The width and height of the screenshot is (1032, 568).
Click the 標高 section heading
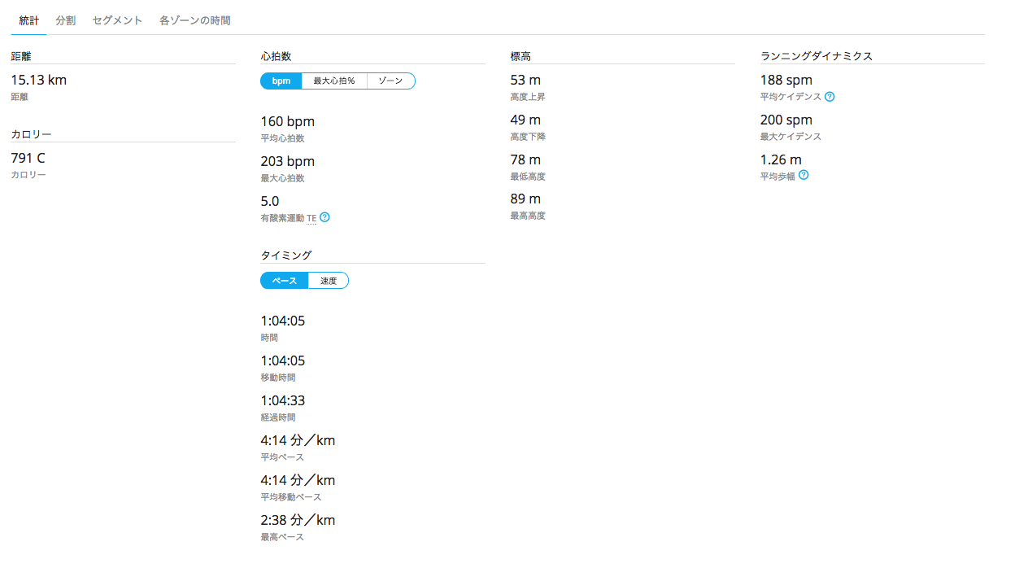[520, 56]
